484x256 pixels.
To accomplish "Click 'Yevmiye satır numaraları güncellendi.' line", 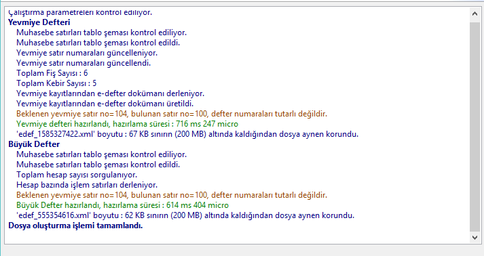I will (83, 63).
